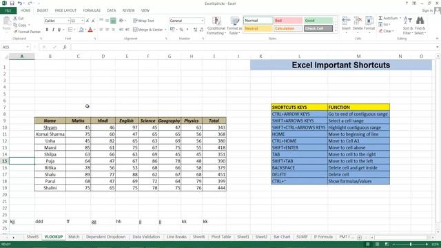
Task: Apply the Bad cell style
Action: point(288,21)
